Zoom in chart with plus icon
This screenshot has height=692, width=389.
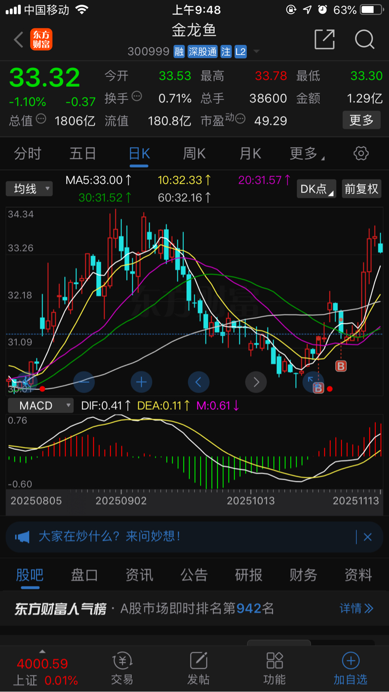(141, 382)
